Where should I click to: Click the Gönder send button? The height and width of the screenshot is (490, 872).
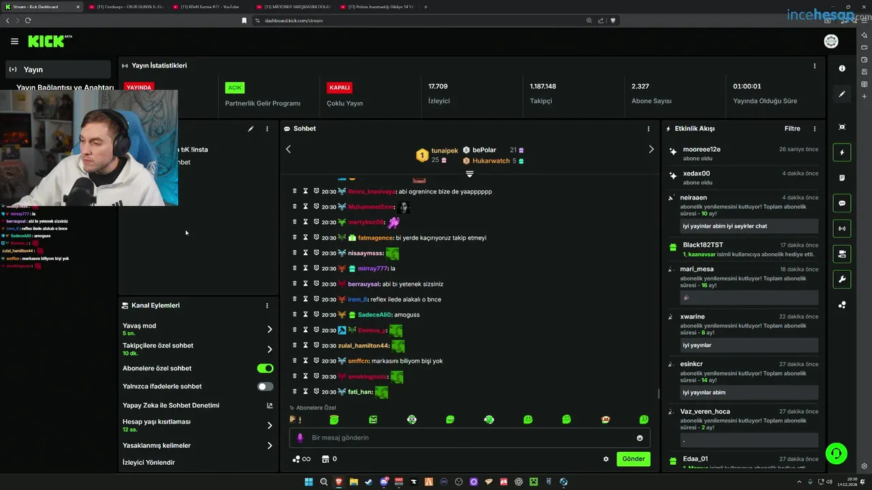pos(633,459)
